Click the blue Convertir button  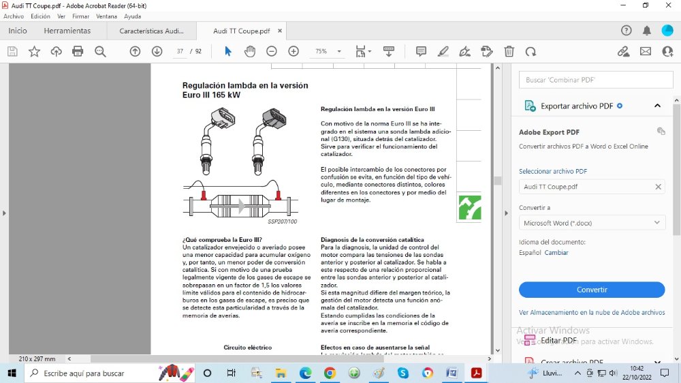click(x=592, y=290)
